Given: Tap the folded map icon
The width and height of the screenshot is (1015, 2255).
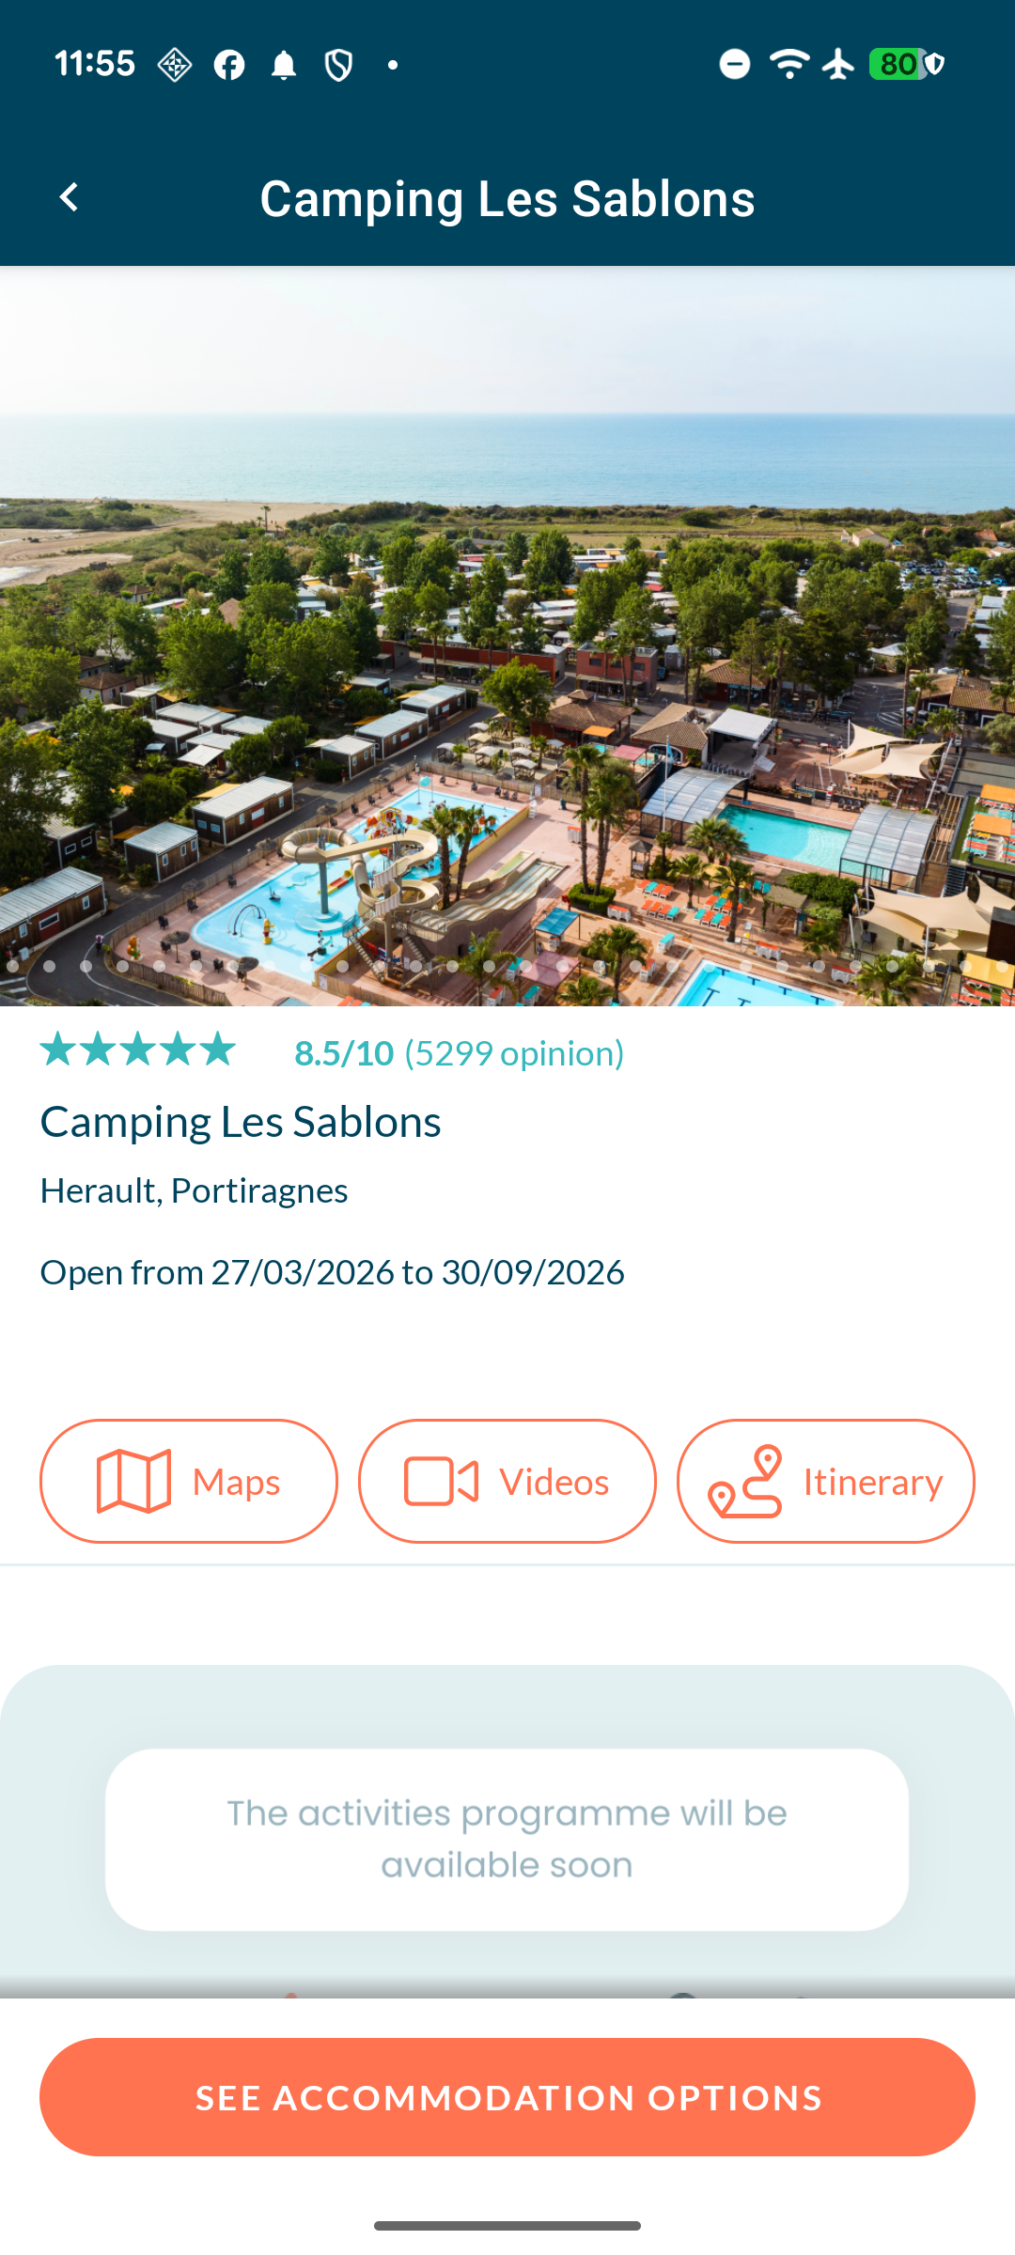Looking at the screenshot, I should [134, 1482].
